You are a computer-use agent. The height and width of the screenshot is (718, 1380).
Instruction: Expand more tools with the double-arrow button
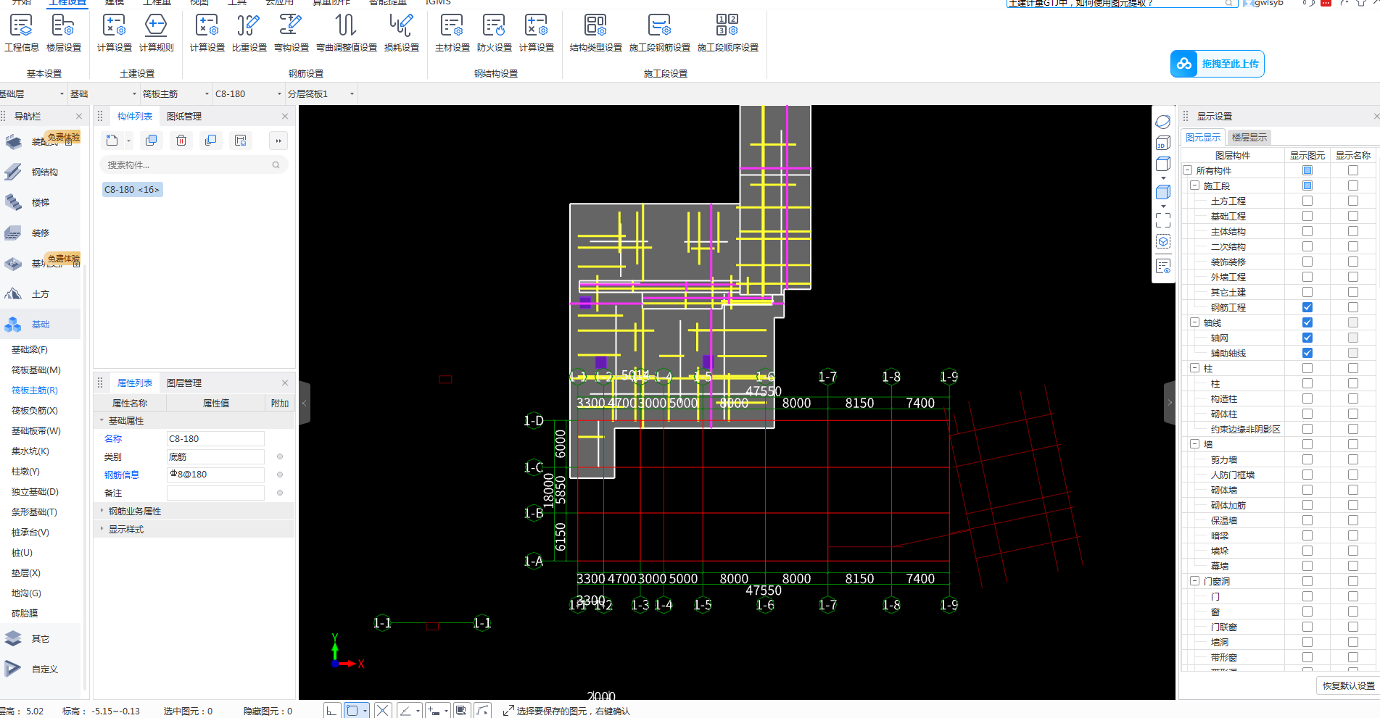[278, 141]
